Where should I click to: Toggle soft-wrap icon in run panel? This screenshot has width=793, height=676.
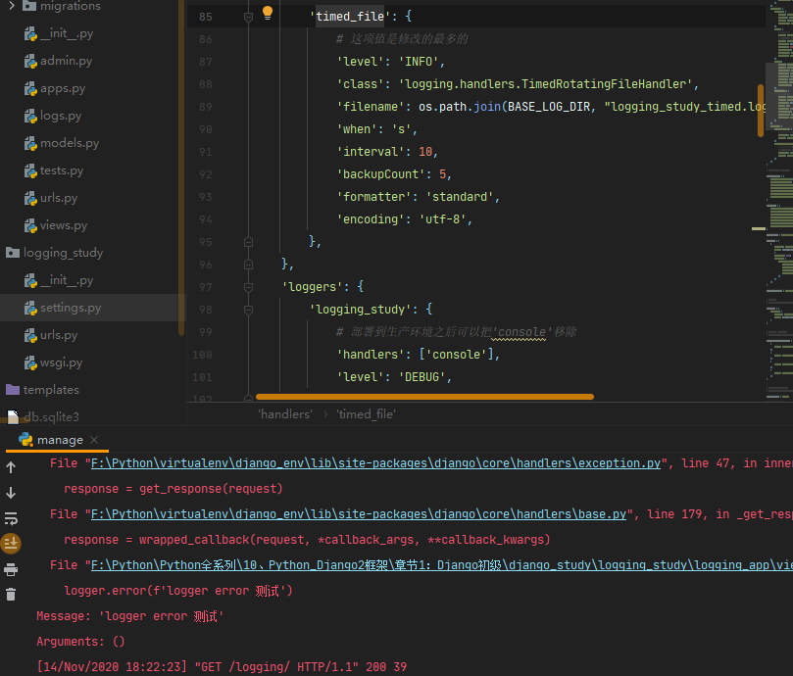click(x=11, y=518)
